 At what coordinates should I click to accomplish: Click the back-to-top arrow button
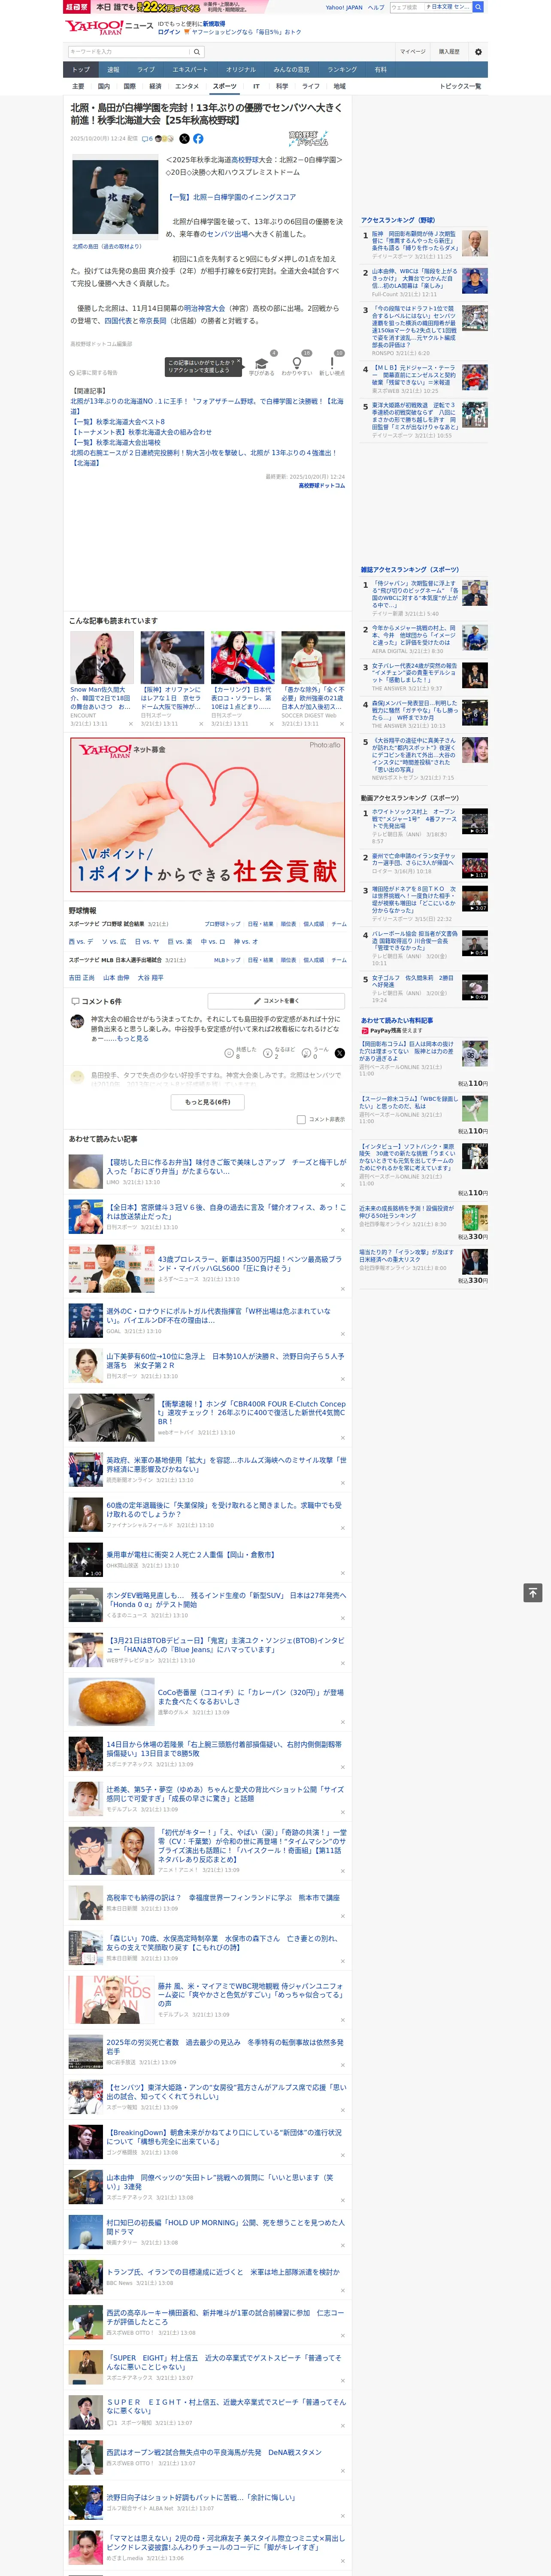pos(533,1592)
